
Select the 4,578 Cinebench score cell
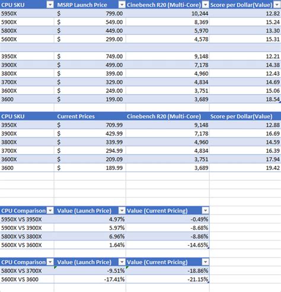click(x=168, y=39)
